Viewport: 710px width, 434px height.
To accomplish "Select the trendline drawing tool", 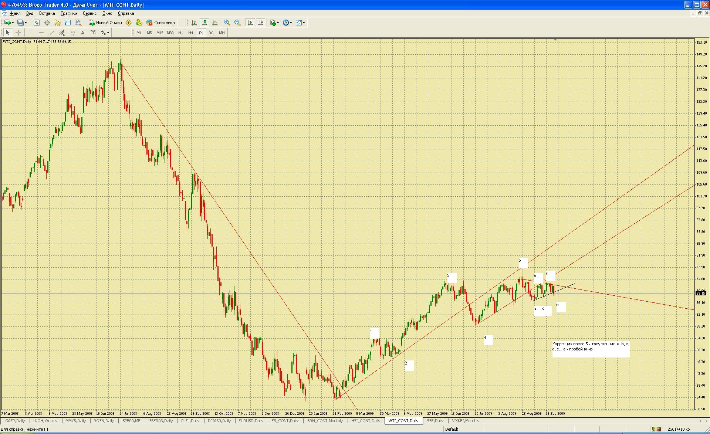I will click(52, 33).
